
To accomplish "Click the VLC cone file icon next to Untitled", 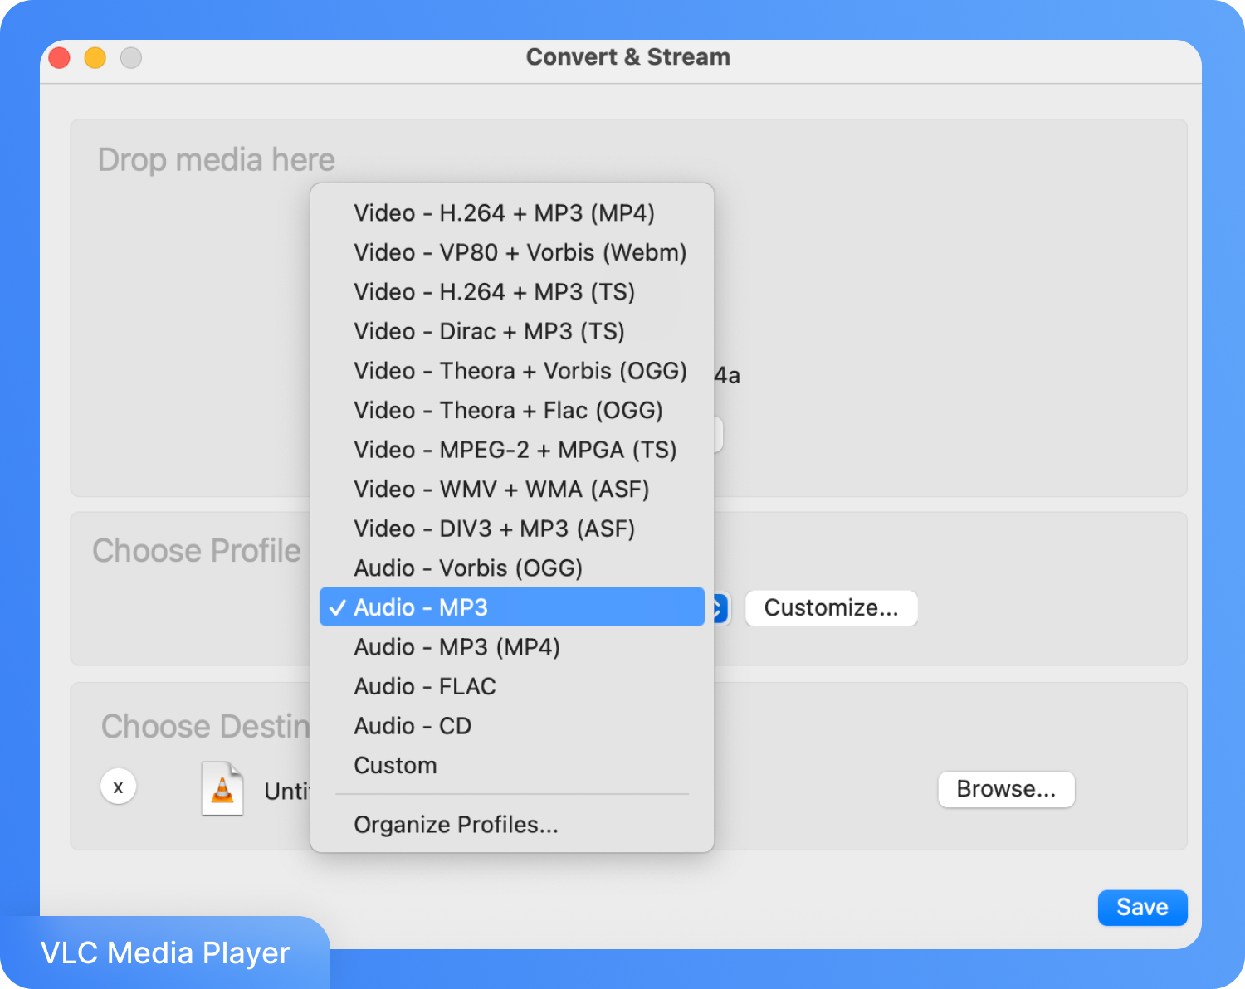I will pos(222,788).
